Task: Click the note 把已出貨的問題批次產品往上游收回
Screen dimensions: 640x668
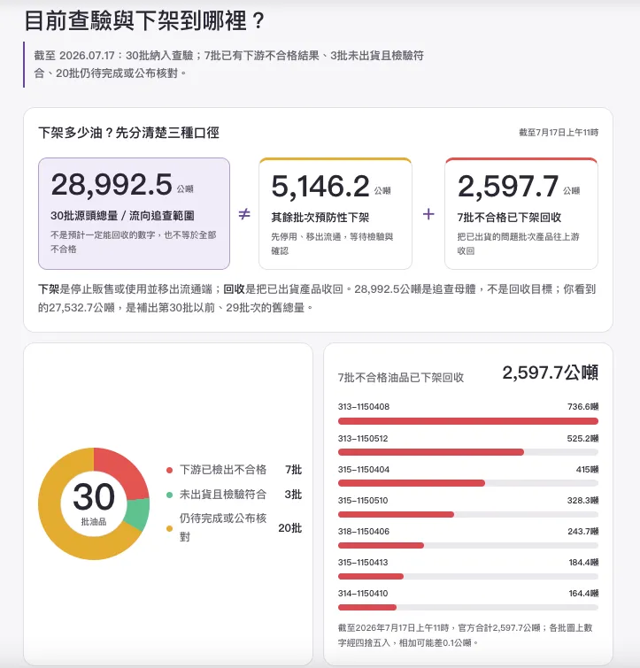Action: tap(518, 243)
